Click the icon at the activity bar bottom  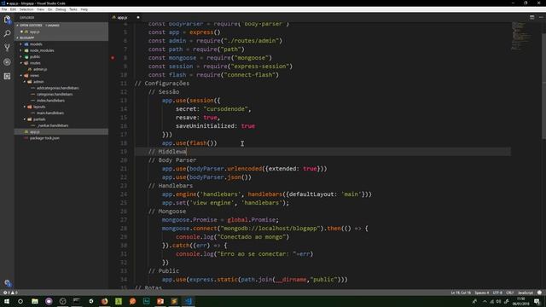8,283
